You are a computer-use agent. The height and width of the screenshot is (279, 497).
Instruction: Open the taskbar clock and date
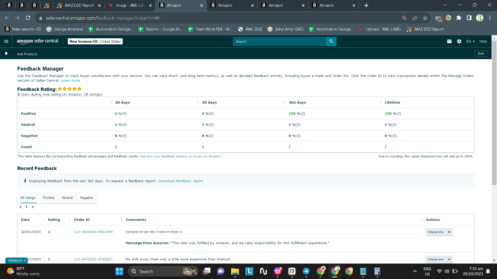point(473,271)
